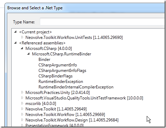Collapse the <Referenced assemblies> node
The image size is (166, 128).
15,43
